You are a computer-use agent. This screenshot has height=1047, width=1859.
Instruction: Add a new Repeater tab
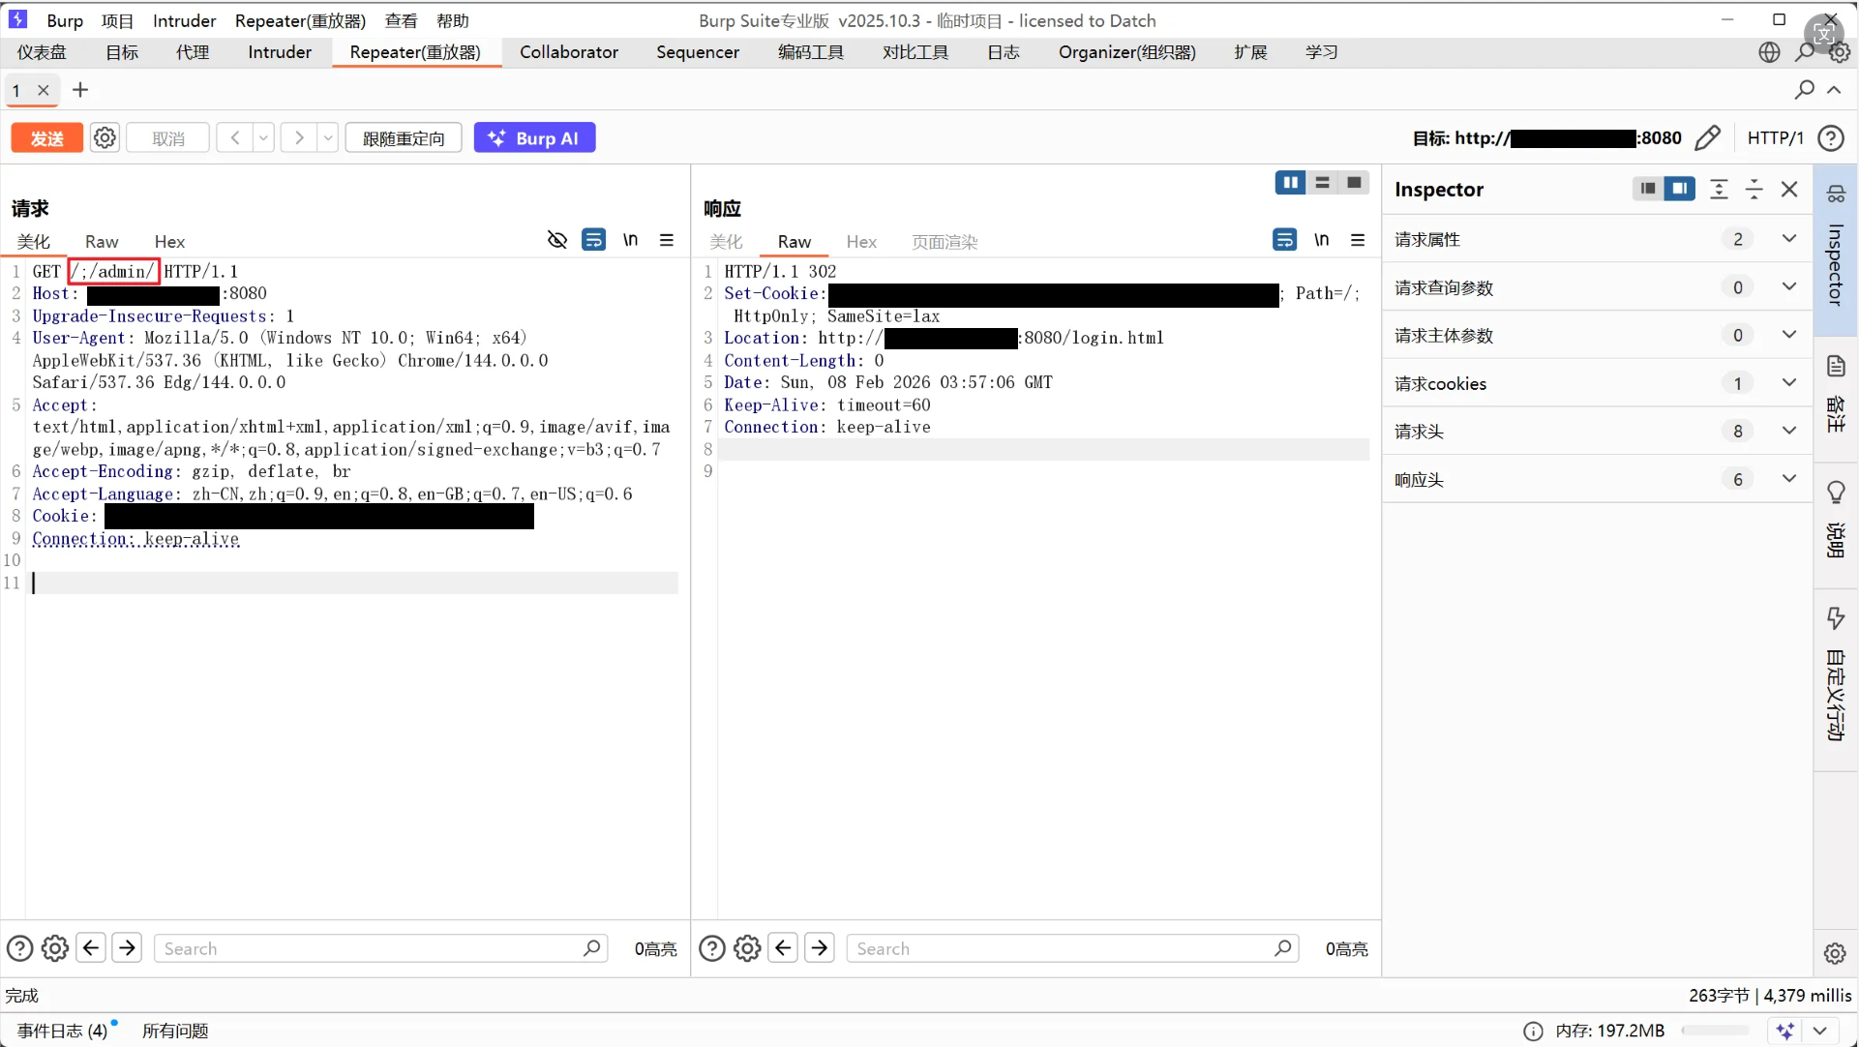[x=80, y=90]
